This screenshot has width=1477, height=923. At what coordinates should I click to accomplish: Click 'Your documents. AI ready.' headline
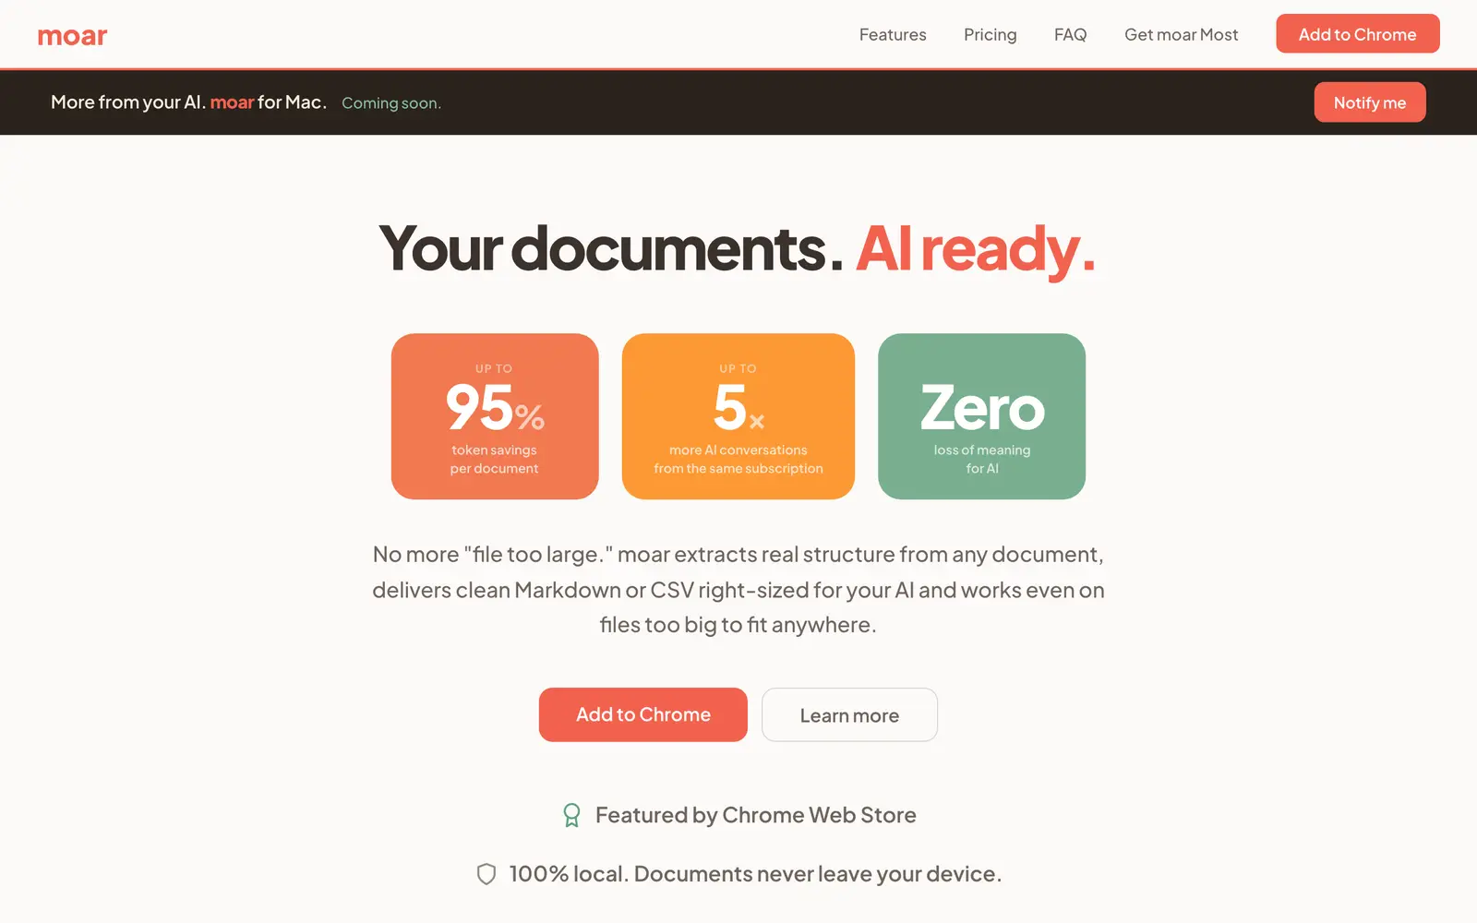tap(738, 248)
